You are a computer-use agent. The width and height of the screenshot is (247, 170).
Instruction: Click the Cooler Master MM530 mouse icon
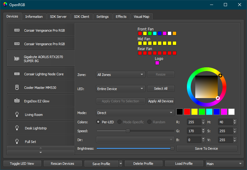17,88
